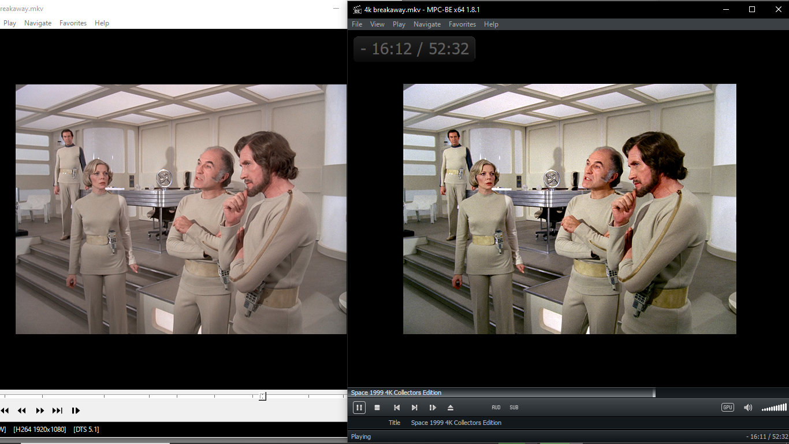Image resolution: width=789 pixels, height=444 pixels.
Task: Maximize the MPC-BE window
Action: [x=752, y=9]
